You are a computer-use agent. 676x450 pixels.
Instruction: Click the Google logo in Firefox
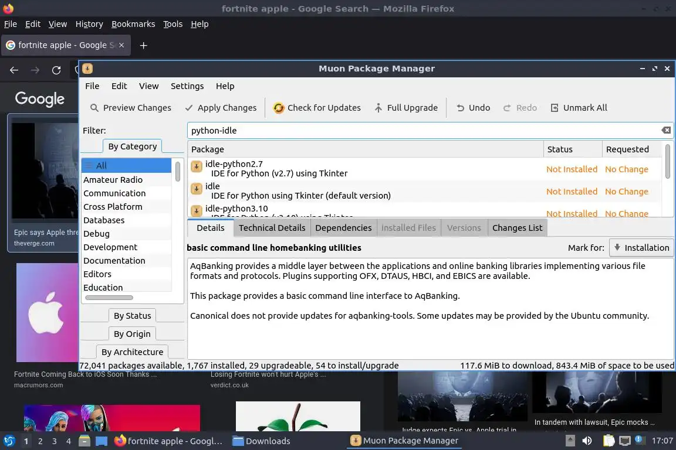pyautogui.click(x=40, y=98)
